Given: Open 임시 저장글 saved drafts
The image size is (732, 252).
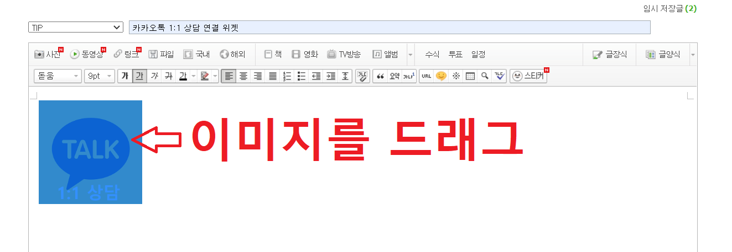Looking at the screenshot, I should 670,9.
